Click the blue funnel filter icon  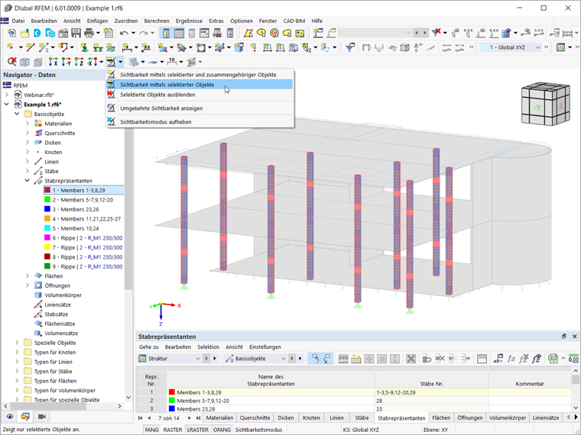click(x=350, y=47)
